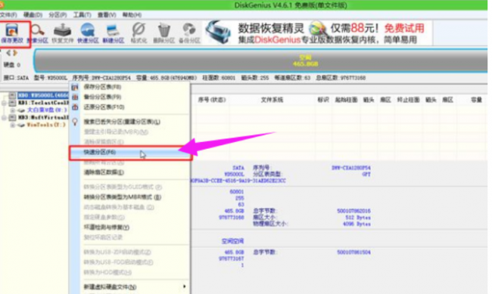Select HD3:MsftVirtual disk in tree
This screenshot has width=492, height=294.
click(x=43, y=118)
